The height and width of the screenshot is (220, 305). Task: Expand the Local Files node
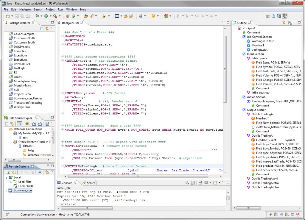pos(11,182)
